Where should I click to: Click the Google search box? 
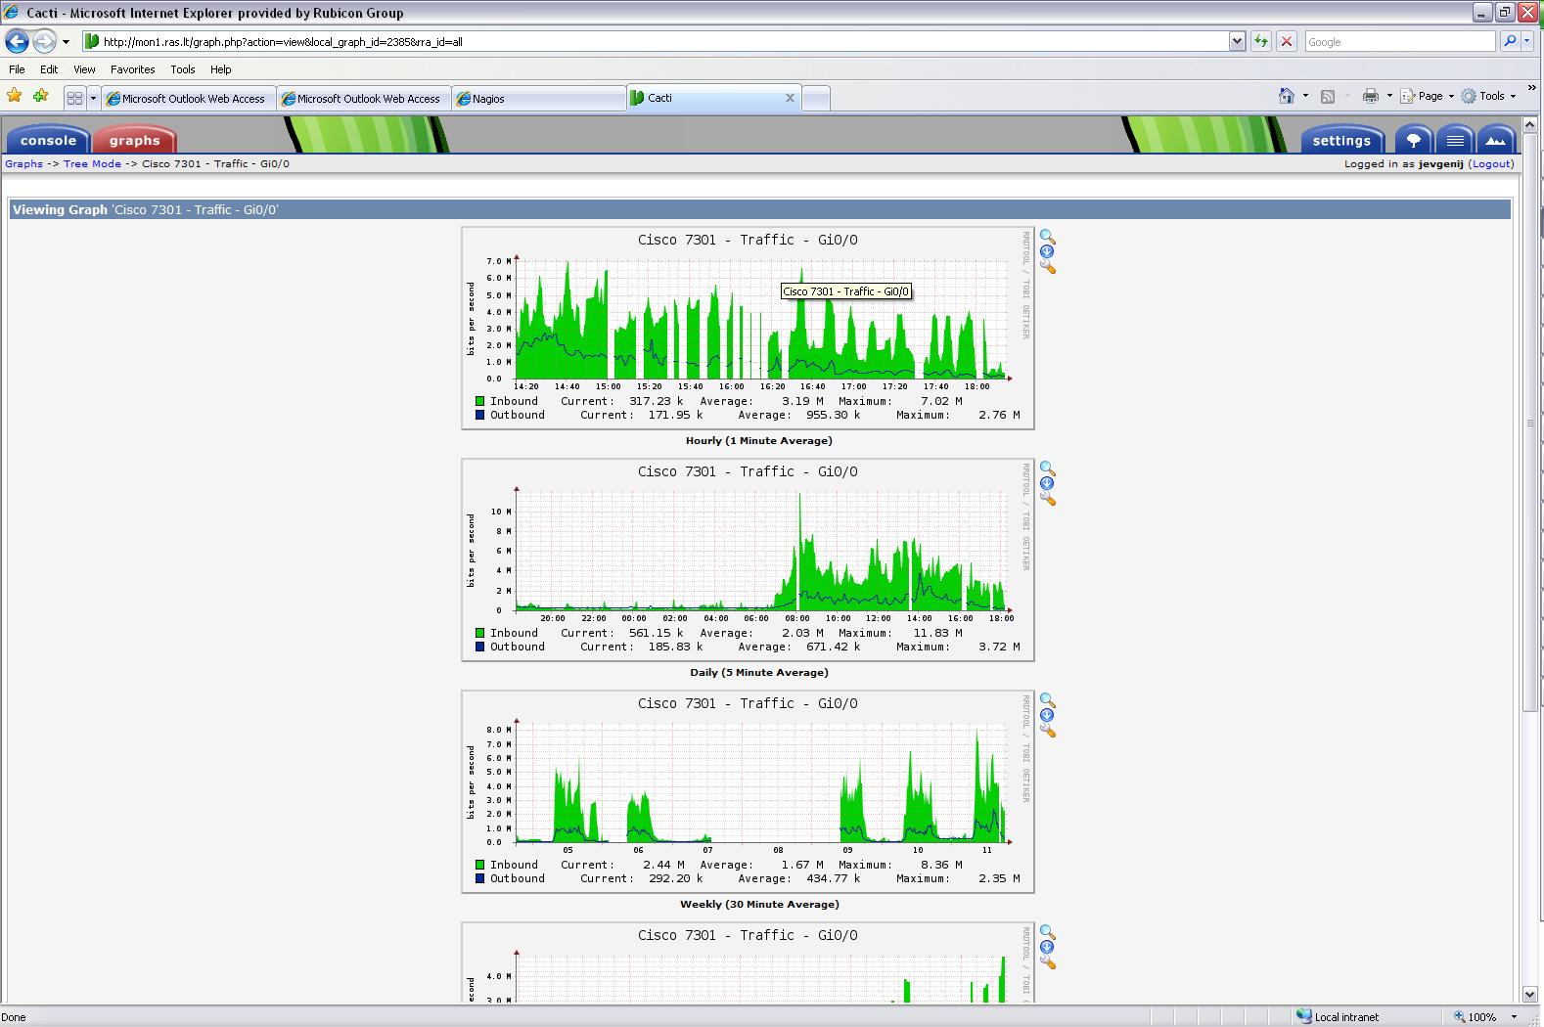pos(1400,41)
